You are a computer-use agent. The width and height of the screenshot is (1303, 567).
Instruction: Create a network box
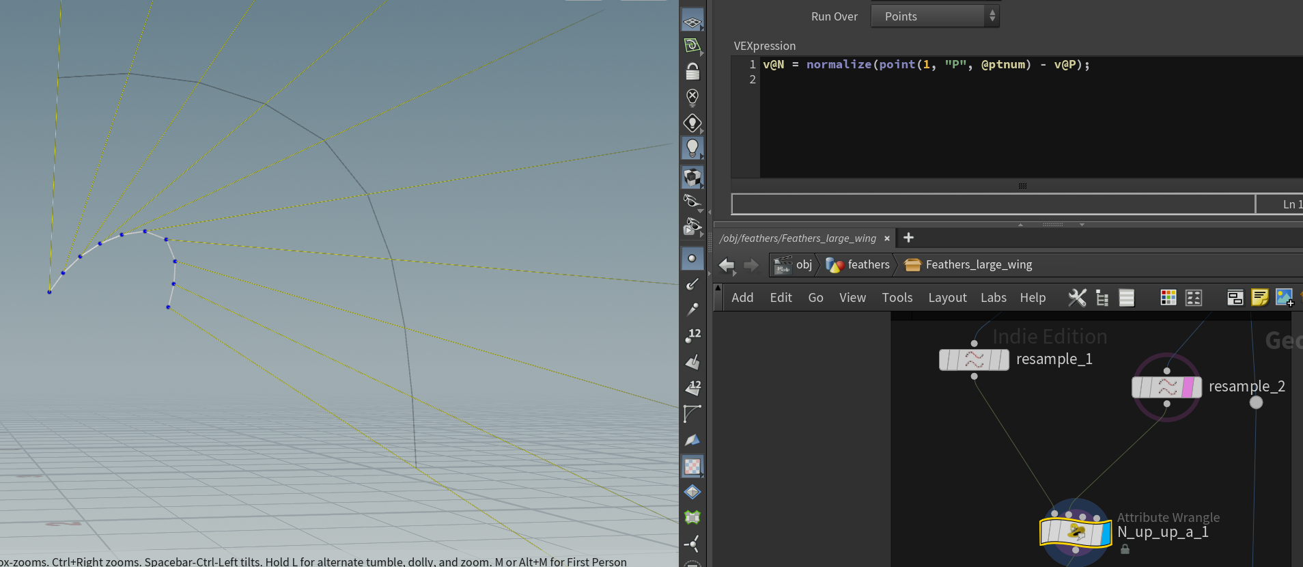tap(1235, 298)
